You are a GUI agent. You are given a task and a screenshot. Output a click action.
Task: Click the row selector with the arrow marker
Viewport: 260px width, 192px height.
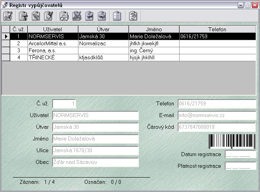click(6, 36)
